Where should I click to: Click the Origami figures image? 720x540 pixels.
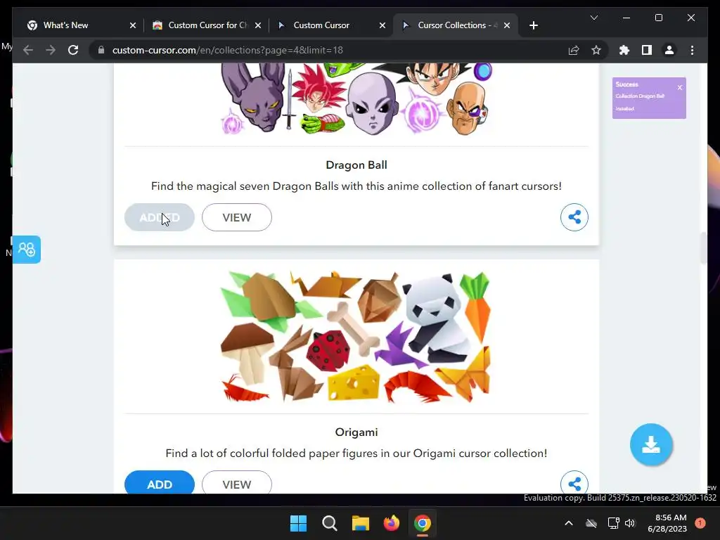[x=356, y=337]
